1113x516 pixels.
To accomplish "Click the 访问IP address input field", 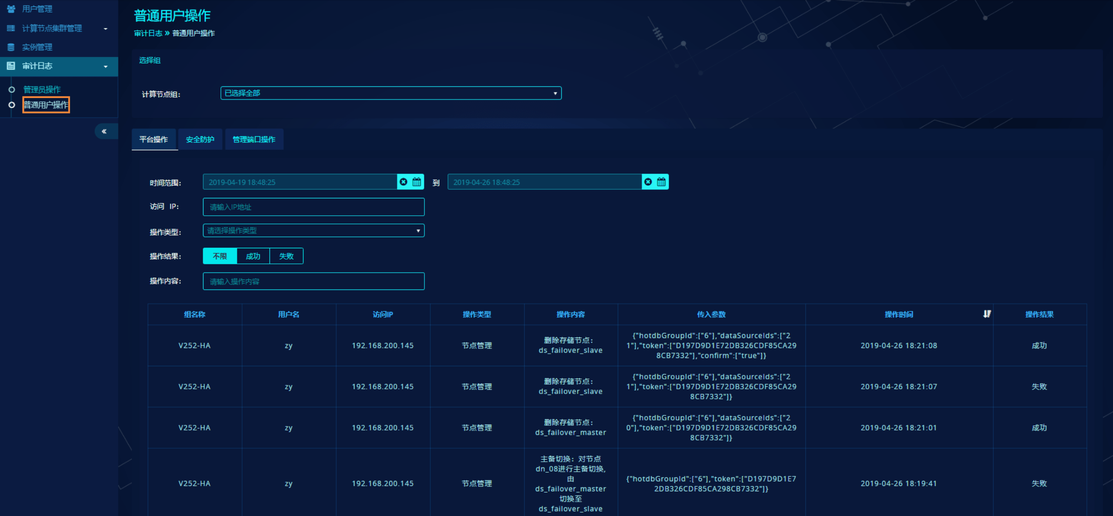I will [313, 207].
